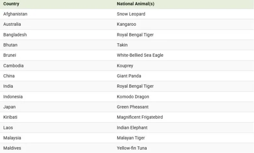Select the Kouprey entry
The width and height of the screenshot is (254, 153).
click(125, 66)
